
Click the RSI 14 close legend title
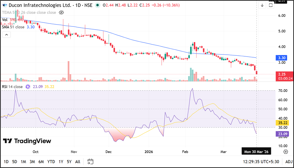point(12,87)
